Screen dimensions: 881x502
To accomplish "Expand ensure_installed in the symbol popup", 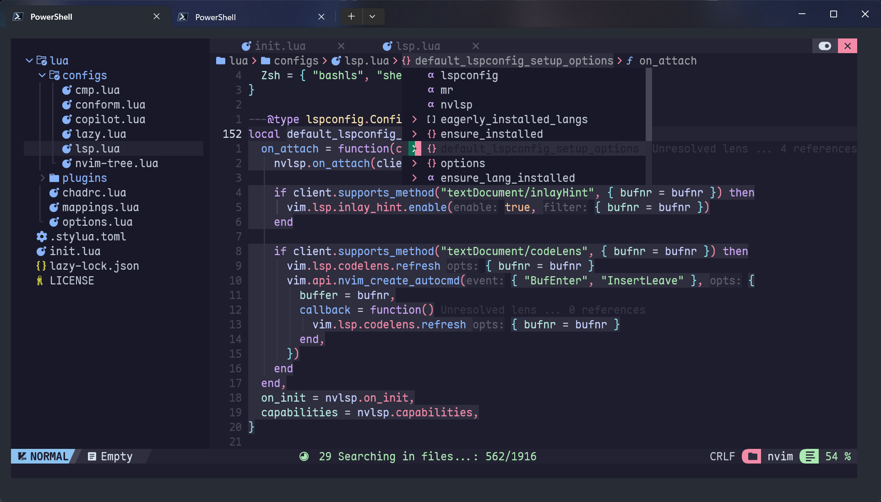I will click(414, 134).
